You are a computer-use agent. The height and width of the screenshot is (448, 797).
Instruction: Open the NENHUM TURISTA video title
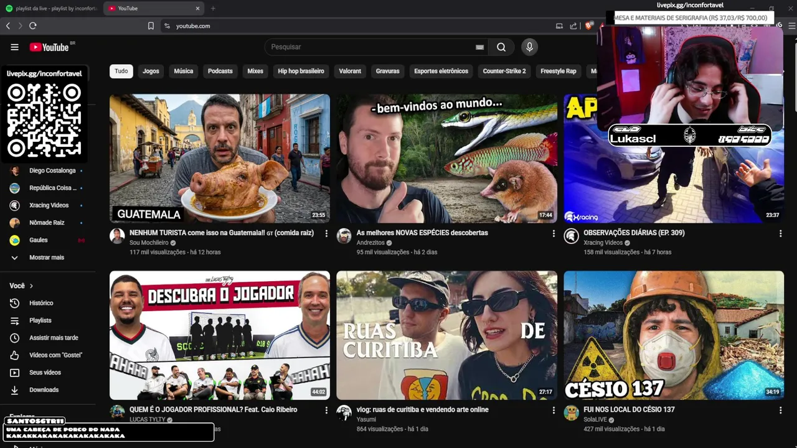222,233
